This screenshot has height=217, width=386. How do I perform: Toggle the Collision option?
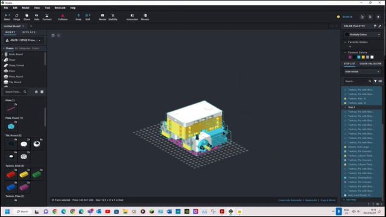[x=63, y=17]
